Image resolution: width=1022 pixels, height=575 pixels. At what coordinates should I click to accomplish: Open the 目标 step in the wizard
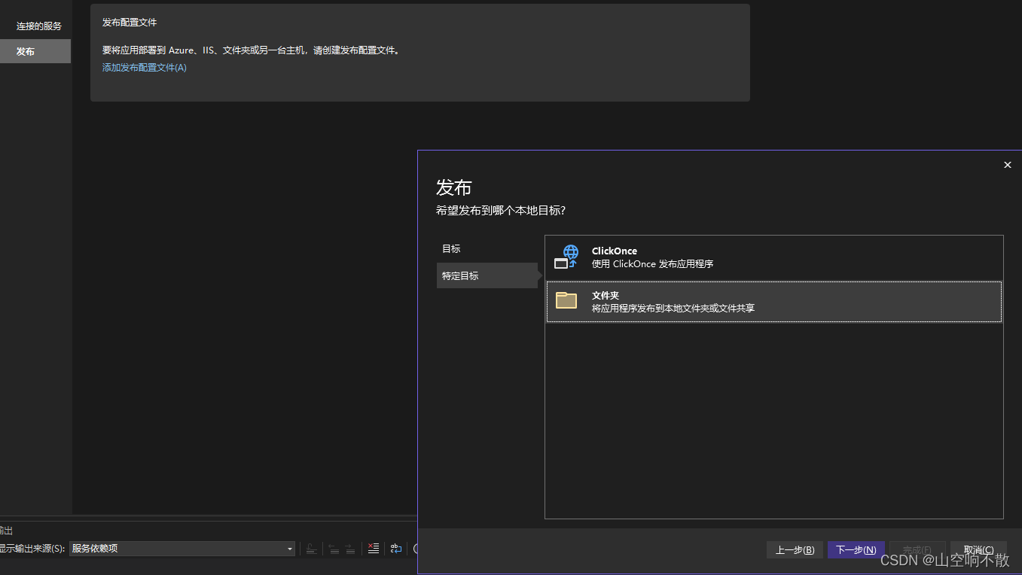tap(487, 248)
